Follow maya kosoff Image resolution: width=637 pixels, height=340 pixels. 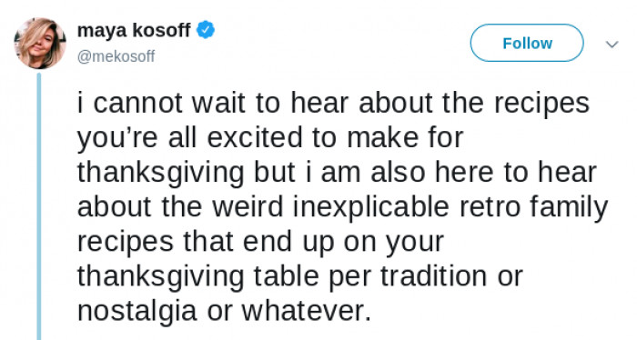[527, 43]
